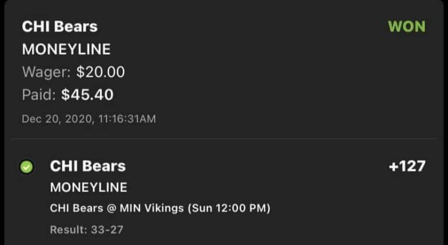Click the Wager label text
Image resolution: width=448 pixels, height=245 pixels.
click(46, 73)
